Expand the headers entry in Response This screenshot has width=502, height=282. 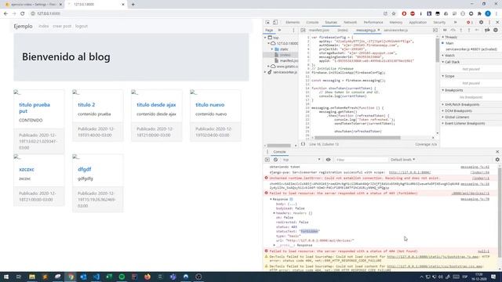pyautogui.click(x=275, y=213)
